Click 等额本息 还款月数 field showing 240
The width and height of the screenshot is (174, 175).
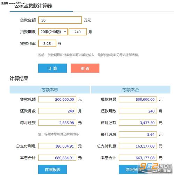click(57, 111)
